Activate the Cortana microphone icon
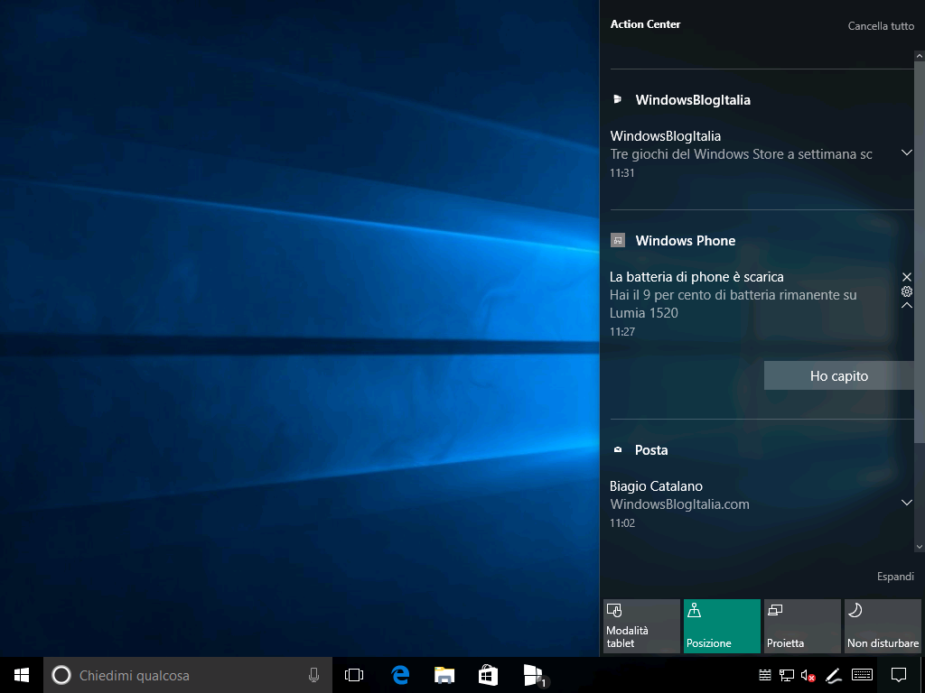Viewport: 925px width, 693px height. [313, 675]
